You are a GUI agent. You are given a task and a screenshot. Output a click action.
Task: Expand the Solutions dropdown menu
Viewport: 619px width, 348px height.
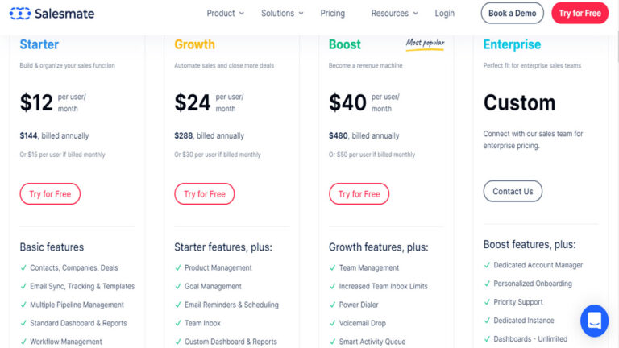(282, 13)
